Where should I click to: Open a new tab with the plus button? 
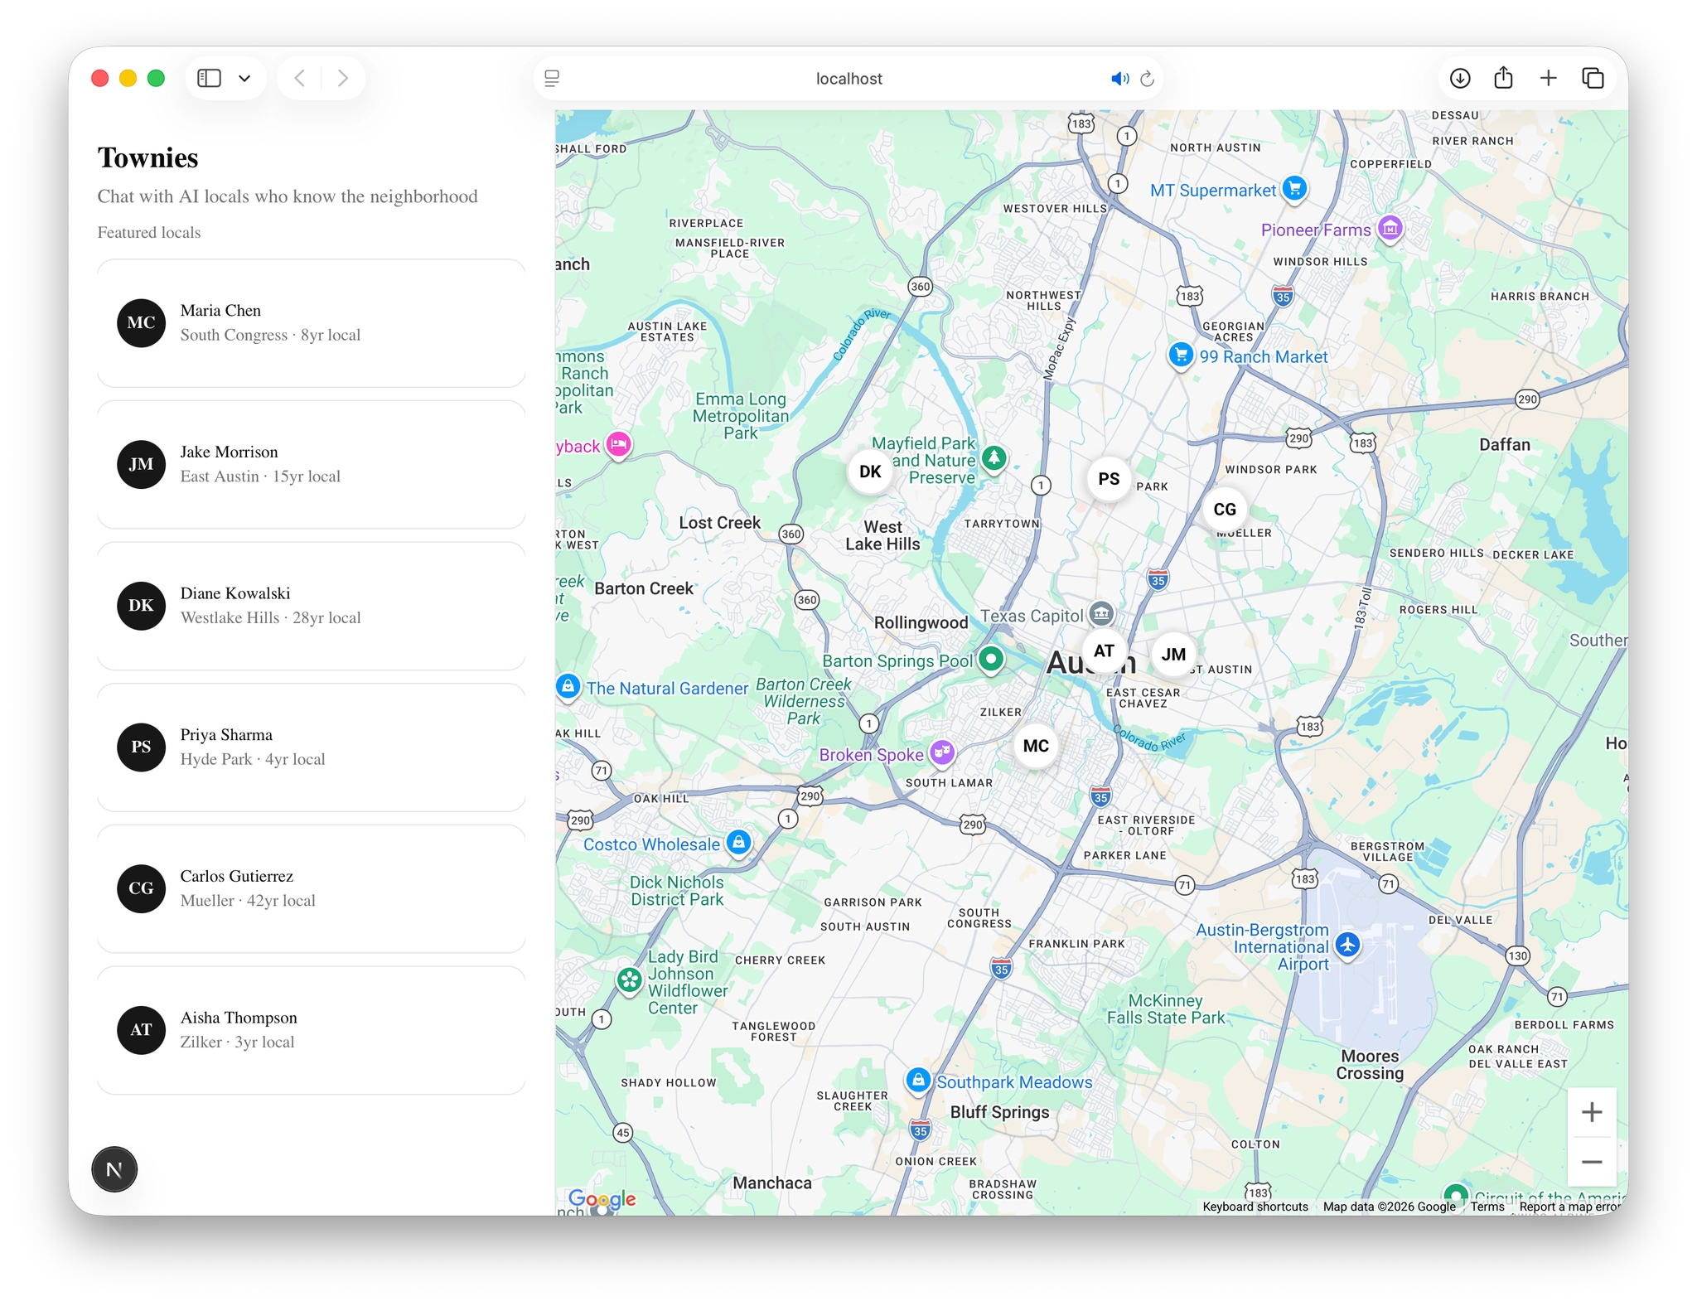point(1547,77)
